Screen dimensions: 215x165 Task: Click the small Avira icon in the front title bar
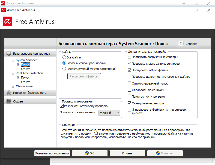click(4, 10)
